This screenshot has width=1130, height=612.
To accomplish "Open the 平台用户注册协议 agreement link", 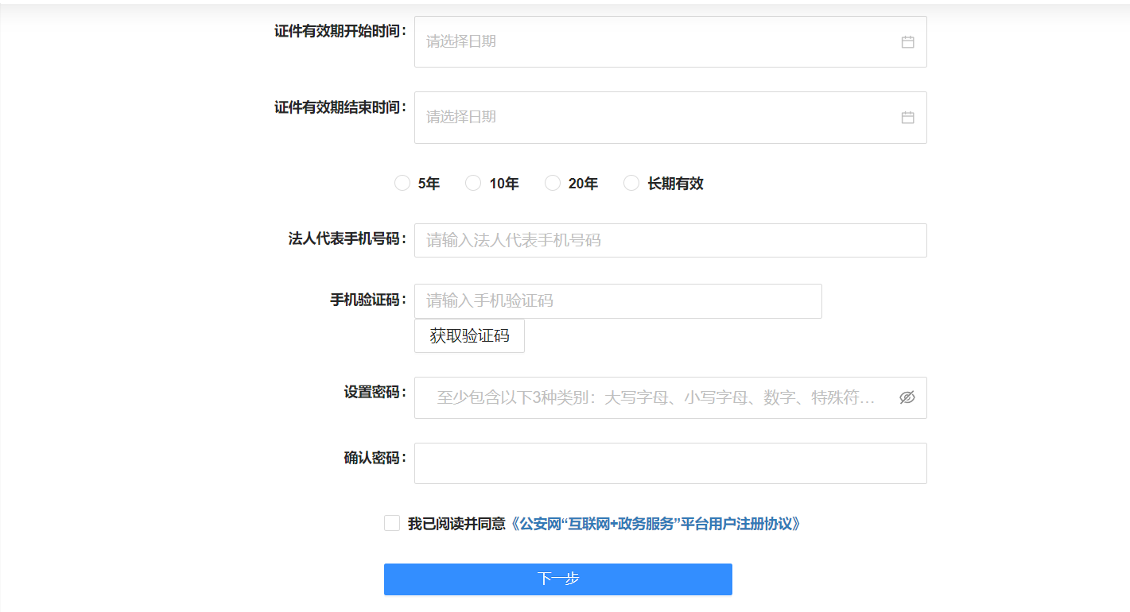I will tap(658, 523).
